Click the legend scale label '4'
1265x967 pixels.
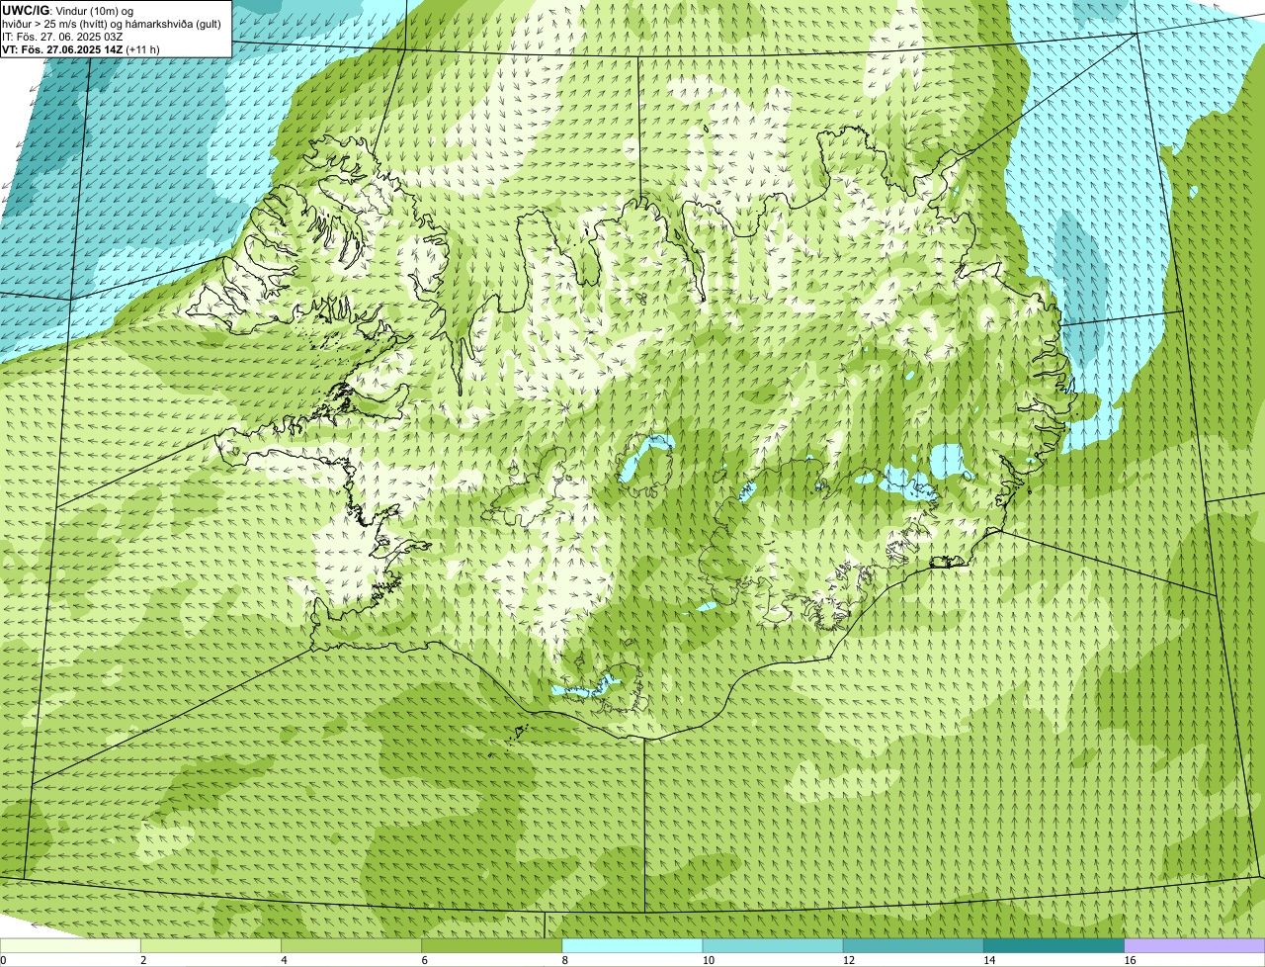click(x=284, y=960)
